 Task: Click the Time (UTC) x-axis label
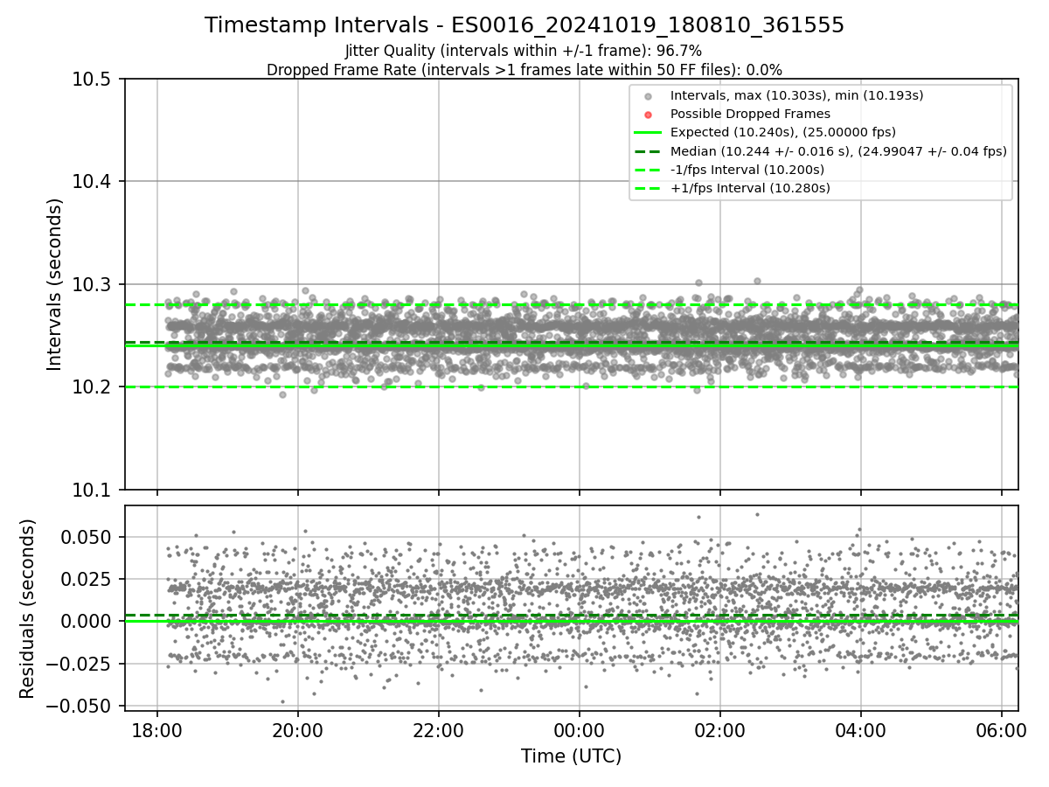click(571, 756)
